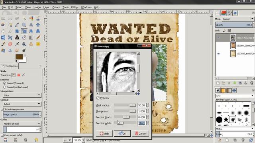Click Cancel in the Photocopy dialog
This screenshot has height=143, width=255.
click(141, 133)
